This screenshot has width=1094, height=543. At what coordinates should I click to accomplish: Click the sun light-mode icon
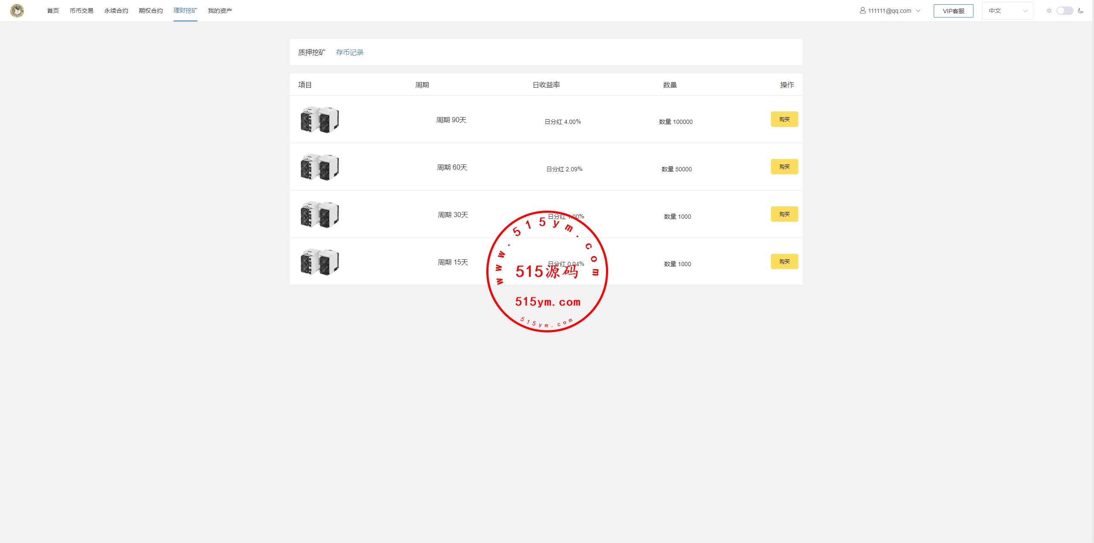coord(1049,11)
